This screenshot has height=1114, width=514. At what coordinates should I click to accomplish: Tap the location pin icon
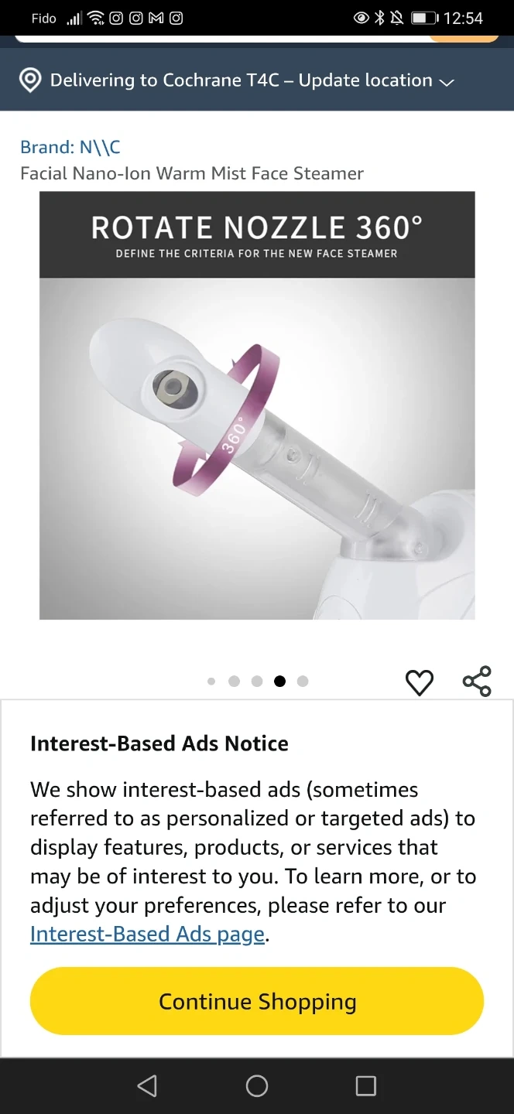tap(30, 80)
